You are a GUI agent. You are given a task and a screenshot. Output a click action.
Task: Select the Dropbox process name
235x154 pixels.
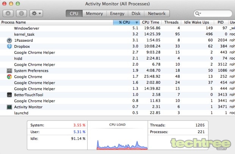22,47
